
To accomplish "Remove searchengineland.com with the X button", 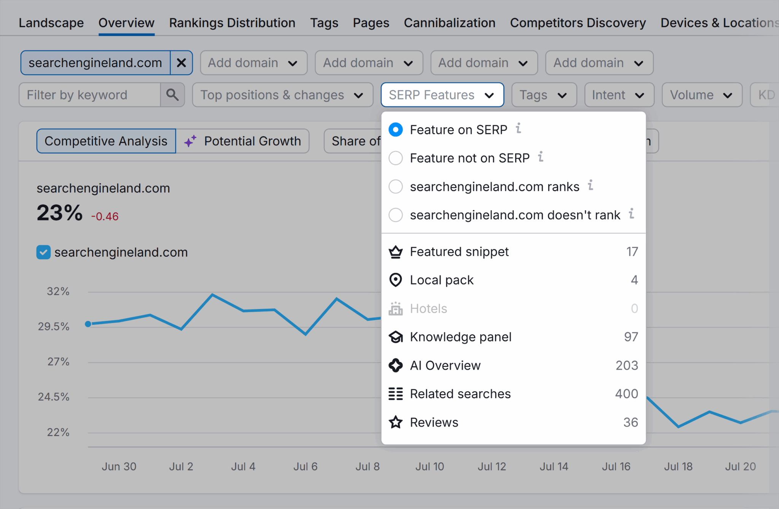I will tap(181, 63).
